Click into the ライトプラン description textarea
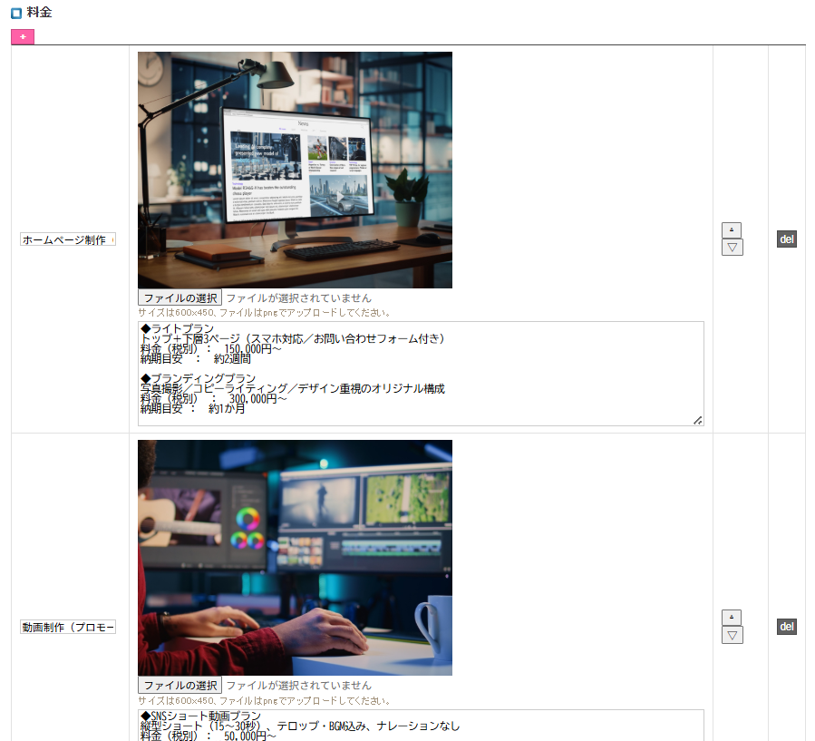The image size is (815, 741). (420, 373)
